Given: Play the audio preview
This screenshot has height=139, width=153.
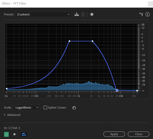Looking at the screenshot, I should point(15,134).
